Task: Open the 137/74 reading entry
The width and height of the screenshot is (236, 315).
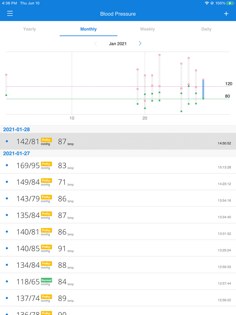Action: point(118,298)
